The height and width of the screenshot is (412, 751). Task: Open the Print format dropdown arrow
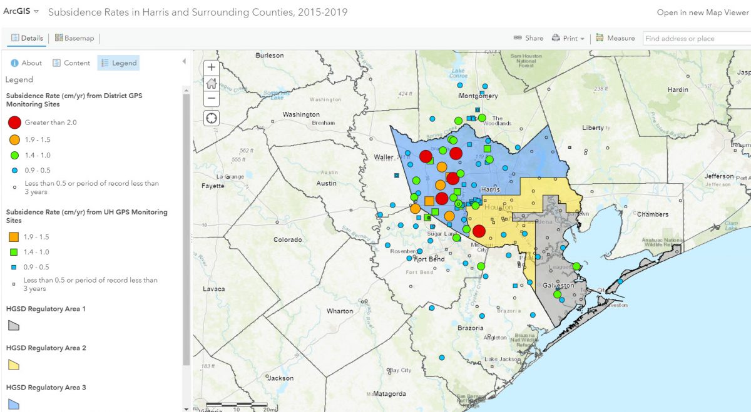[x=581, y=38]
